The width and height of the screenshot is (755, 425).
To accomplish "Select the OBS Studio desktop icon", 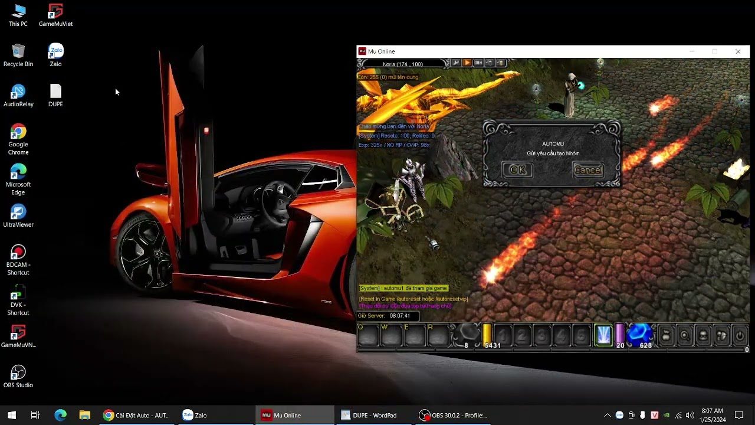I will coord(18,377).
